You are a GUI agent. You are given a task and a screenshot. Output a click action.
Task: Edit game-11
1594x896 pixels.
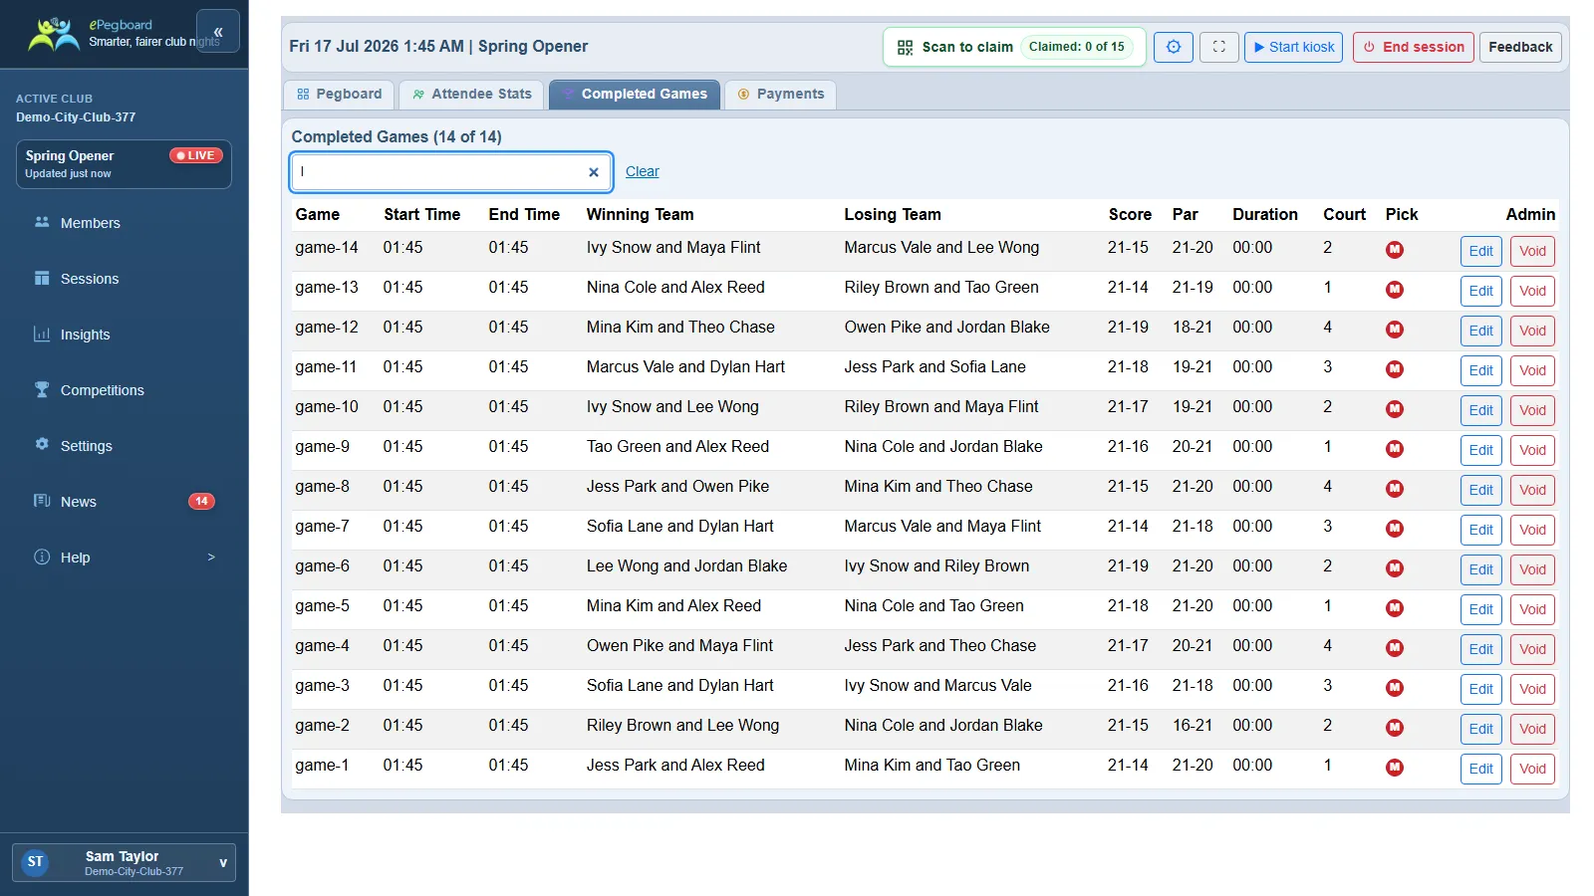tap(1481, 370)
